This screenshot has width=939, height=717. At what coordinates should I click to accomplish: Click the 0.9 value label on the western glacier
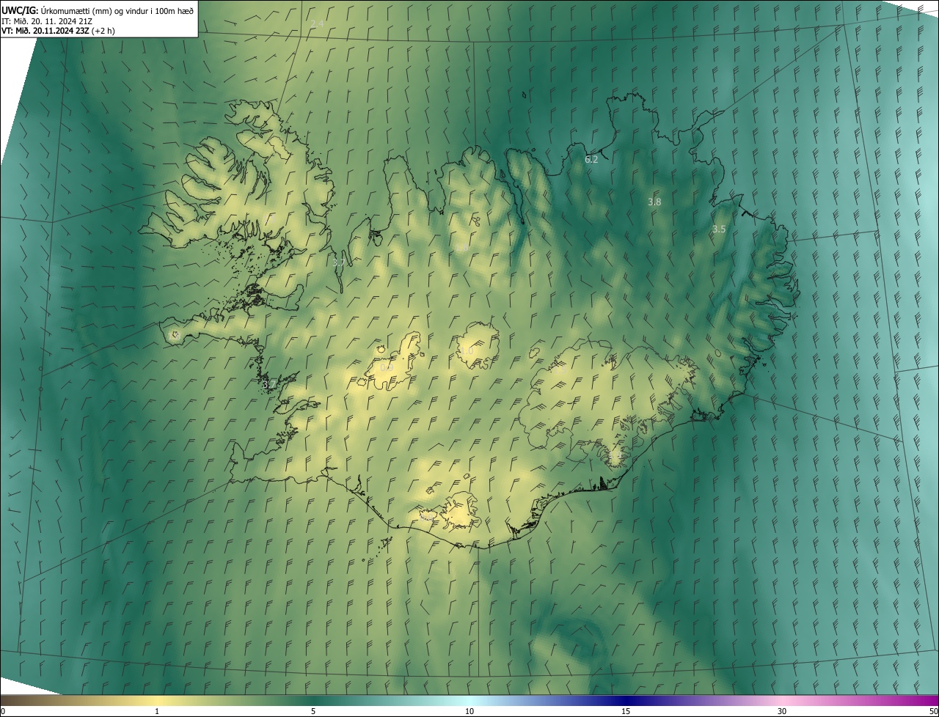(x=387, y=367)
